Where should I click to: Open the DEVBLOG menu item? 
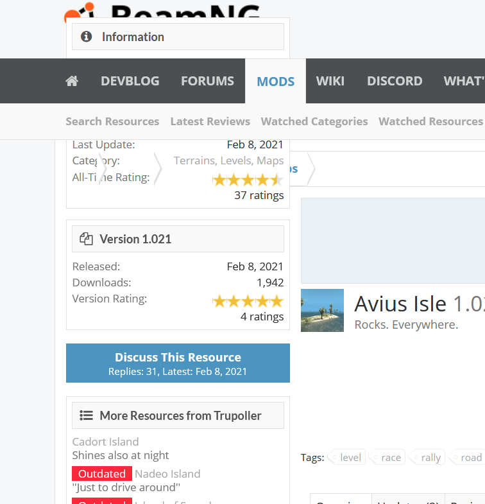[130, 81]
